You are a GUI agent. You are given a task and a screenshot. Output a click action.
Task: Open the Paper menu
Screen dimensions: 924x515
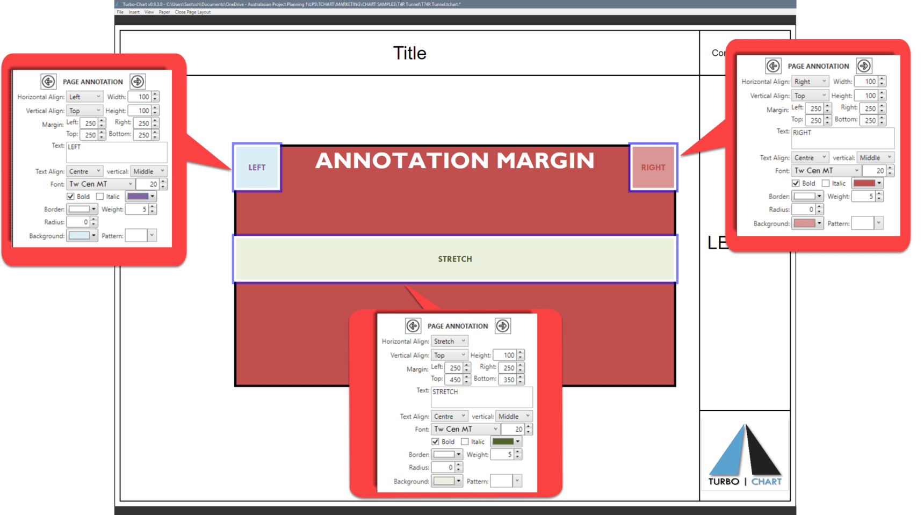coord(164,12)
